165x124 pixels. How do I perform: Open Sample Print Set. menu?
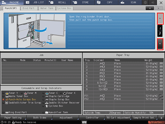pos(145,118)
